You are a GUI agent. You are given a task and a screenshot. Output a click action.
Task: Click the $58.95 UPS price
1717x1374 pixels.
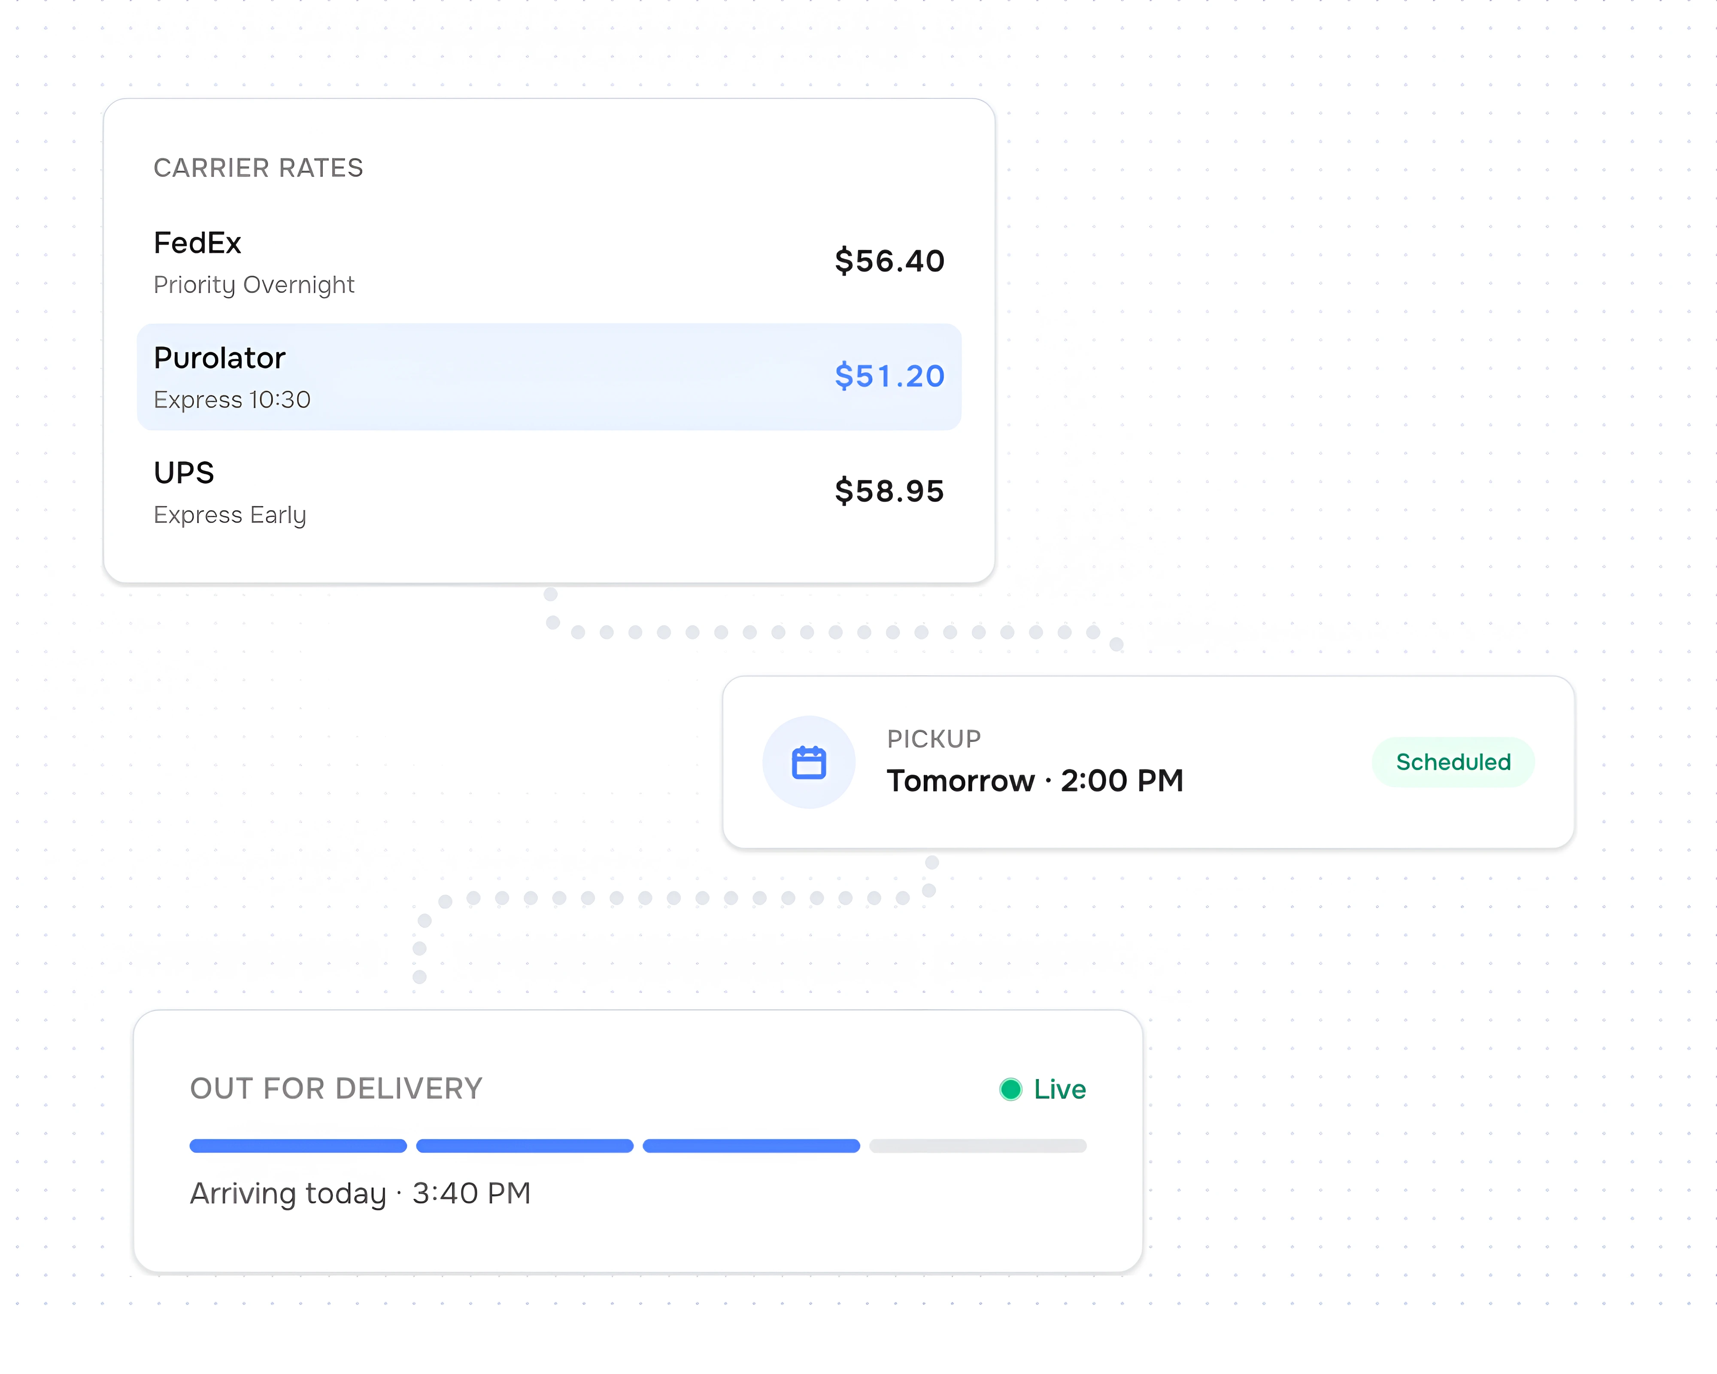pyautogui.click(x=889, y=491)
